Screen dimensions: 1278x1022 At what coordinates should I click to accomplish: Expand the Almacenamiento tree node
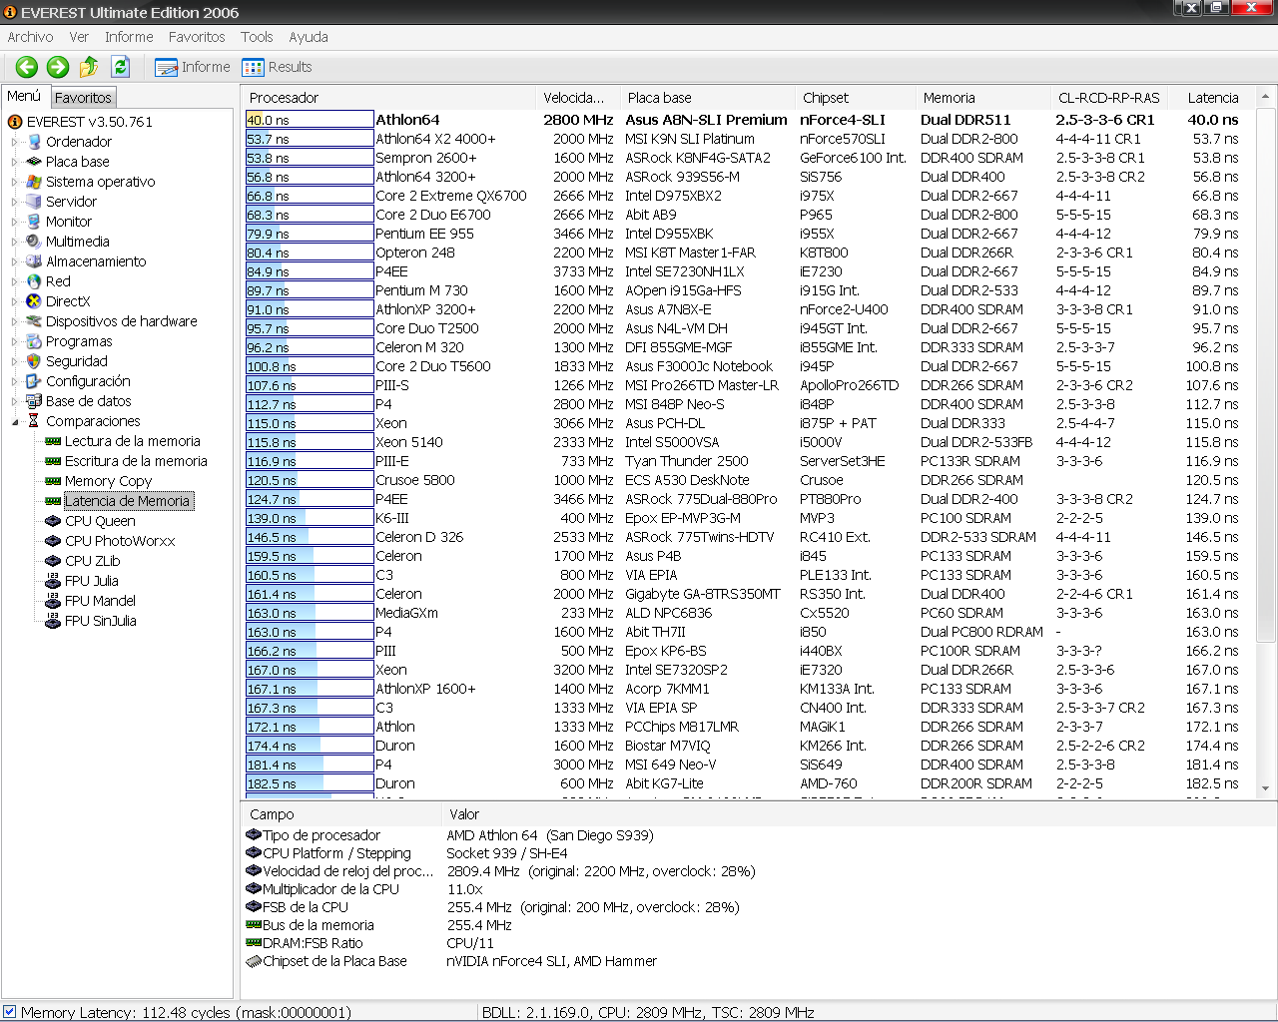point(15,261)
